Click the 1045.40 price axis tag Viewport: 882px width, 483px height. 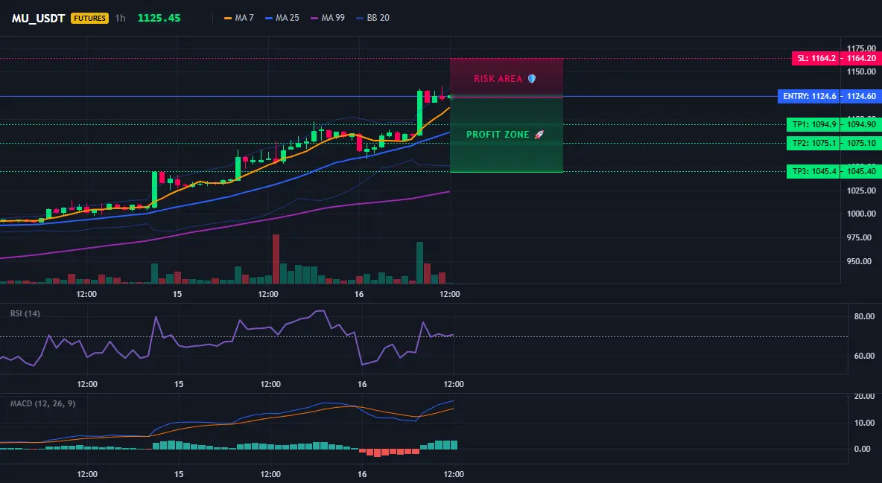point(861,171)
